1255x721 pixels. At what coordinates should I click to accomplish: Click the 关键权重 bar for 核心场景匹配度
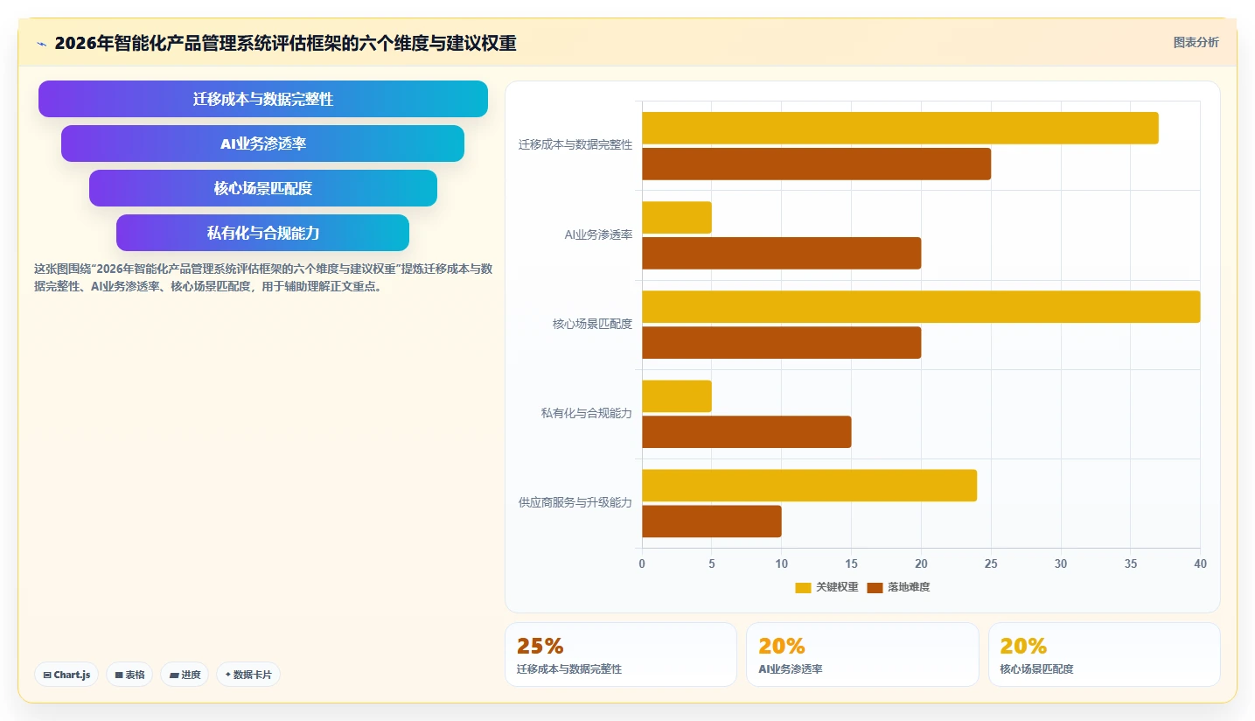pyautogui.click(x=921, y=306)
